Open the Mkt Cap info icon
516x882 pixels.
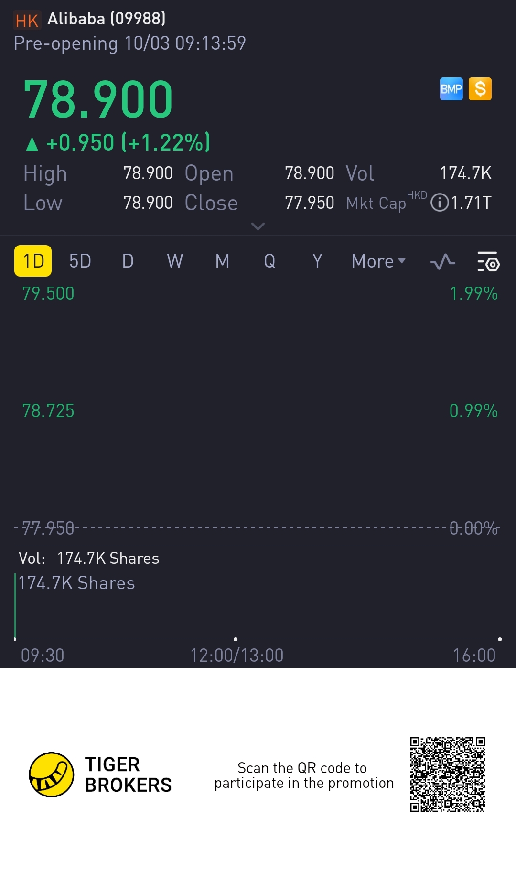click(x=439, y=203)
